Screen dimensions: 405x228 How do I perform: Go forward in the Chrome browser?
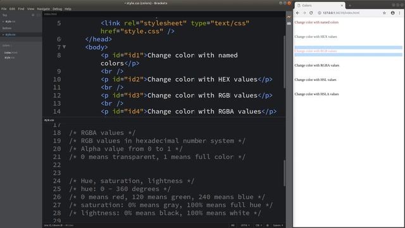[x=304, y=13]
